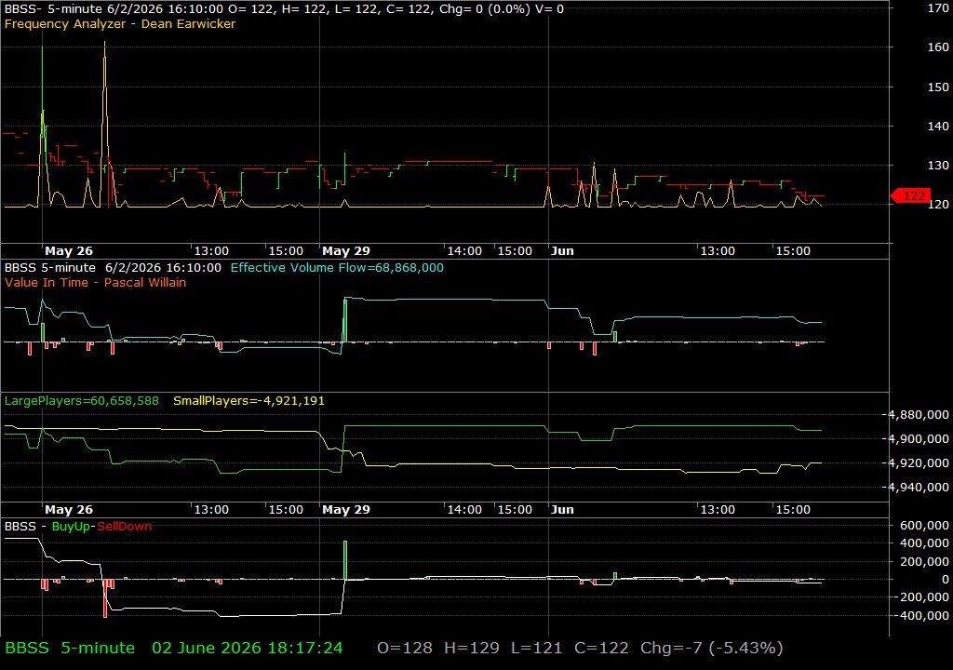Click the O=128 status bar value
The width and height of the screenshot is (953, 670).
pyautogui.click(x=405, y=648)
